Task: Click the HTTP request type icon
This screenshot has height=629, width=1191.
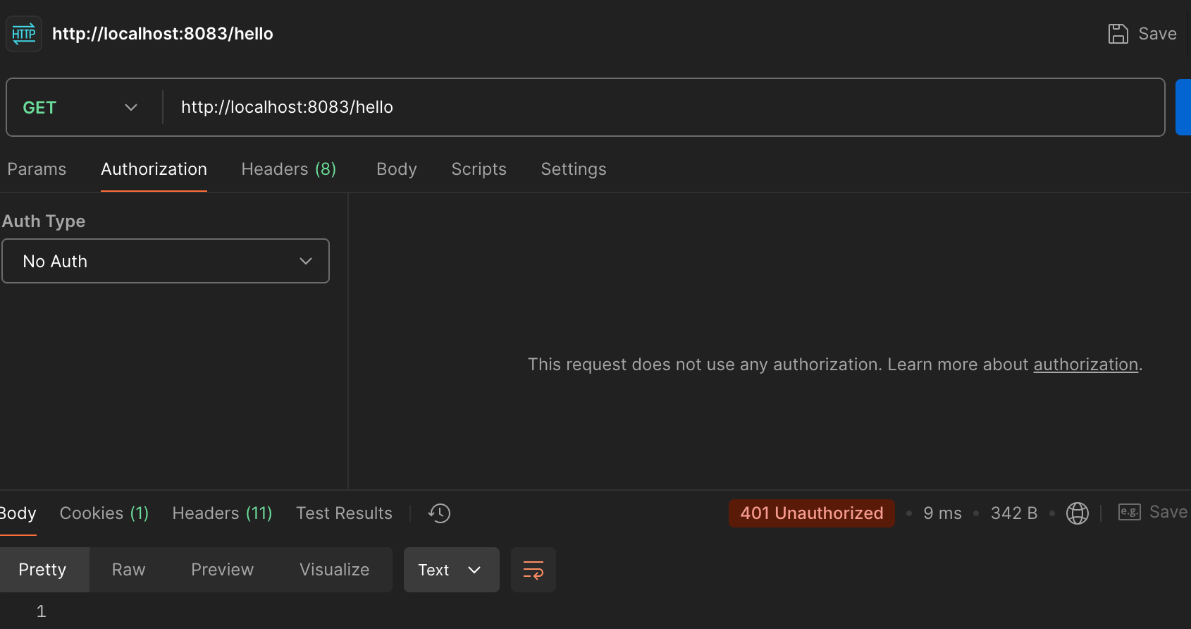Action: [24, 34]
